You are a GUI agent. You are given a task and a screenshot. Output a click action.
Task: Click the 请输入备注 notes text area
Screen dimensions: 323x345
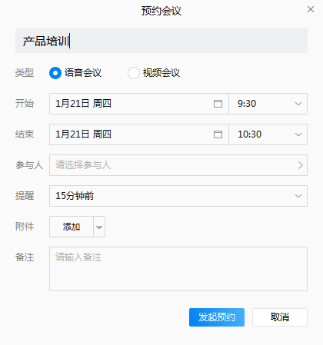point(178,269)
